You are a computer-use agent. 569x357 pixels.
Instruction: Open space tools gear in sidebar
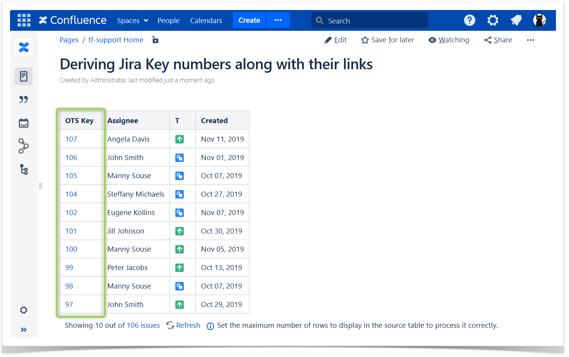(x=24, y=310)
